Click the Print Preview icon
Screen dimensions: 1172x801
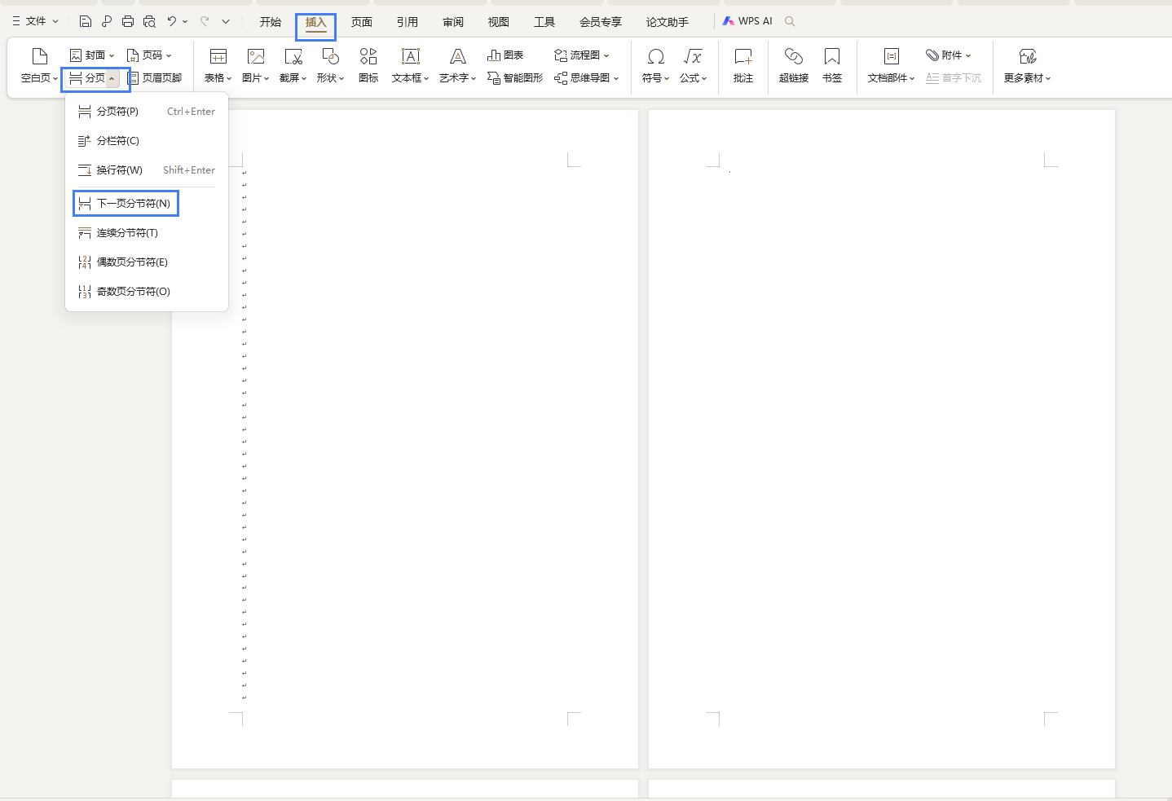[149, 21]
